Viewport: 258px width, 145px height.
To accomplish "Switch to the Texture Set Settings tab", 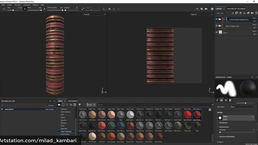I will (x=236, y=9).
